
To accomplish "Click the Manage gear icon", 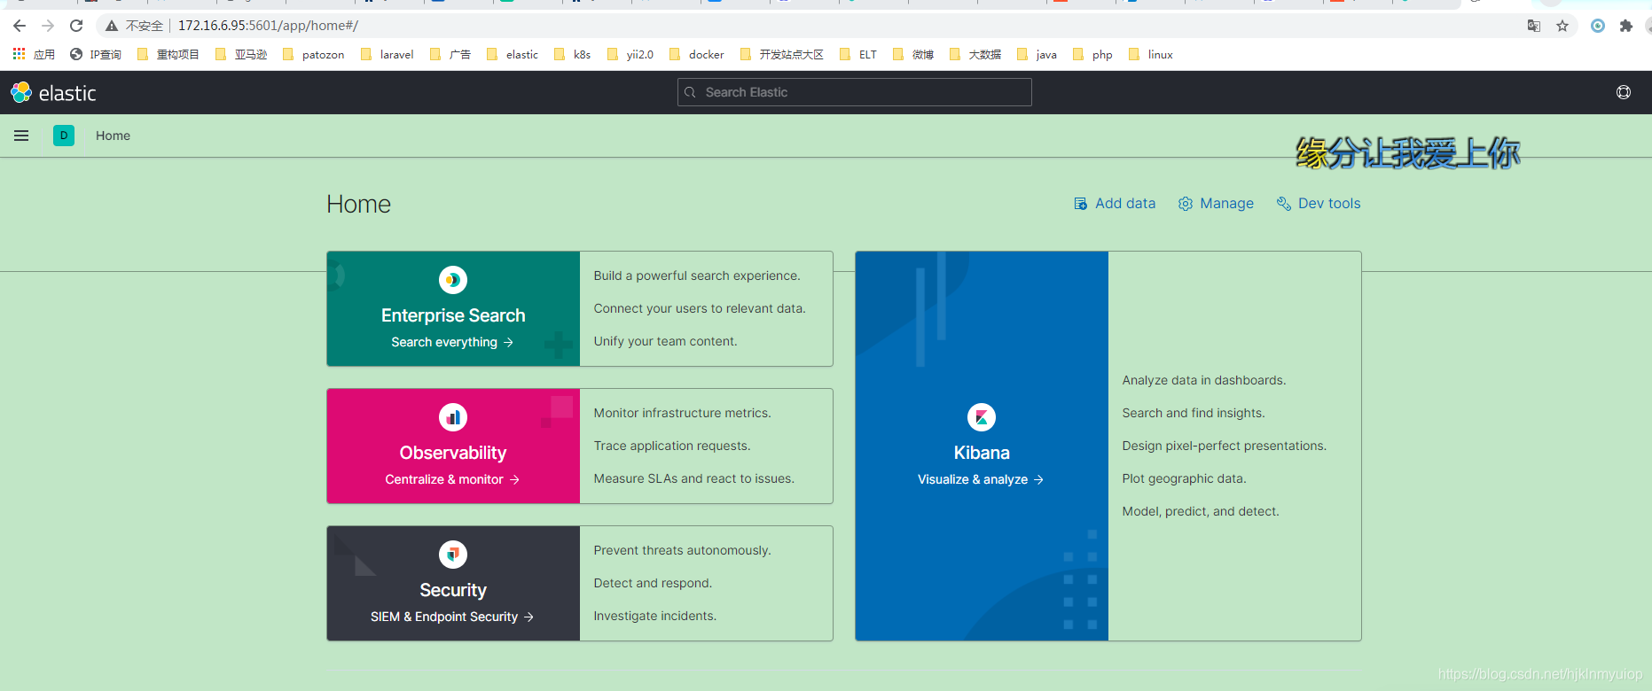I will [x=1186, y=204].
